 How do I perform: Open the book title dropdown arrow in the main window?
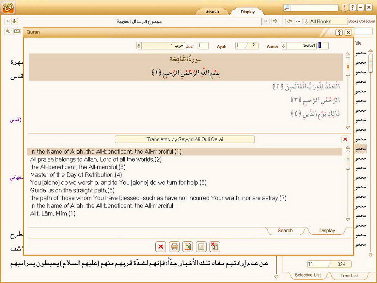click(x=14, y=22)
